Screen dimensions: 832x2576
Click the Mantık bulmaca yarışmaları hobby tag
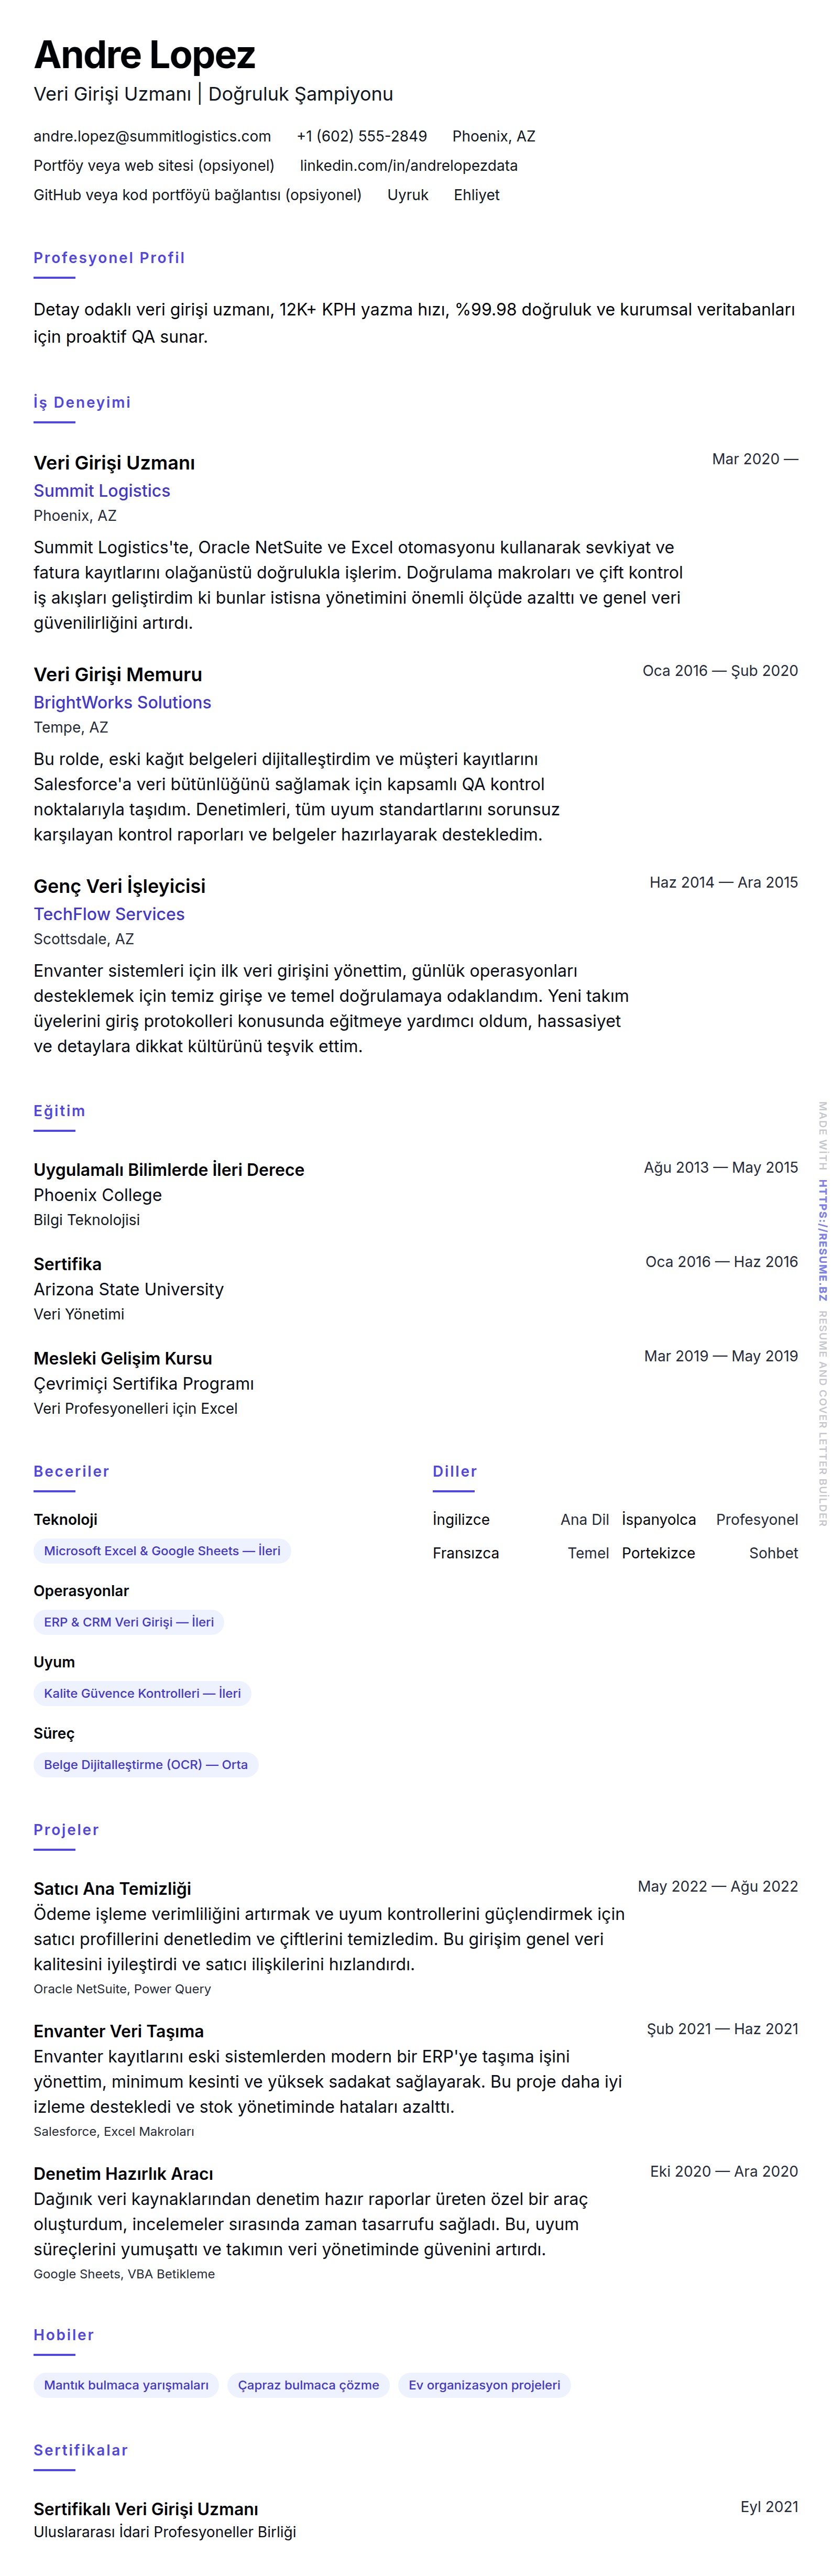[x=126, y=2385]
